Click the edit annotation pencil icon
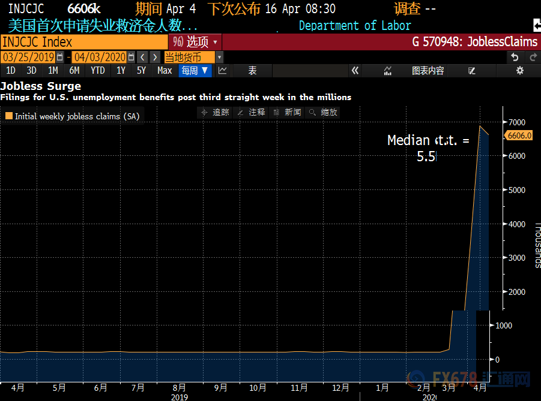 [472, 71]
